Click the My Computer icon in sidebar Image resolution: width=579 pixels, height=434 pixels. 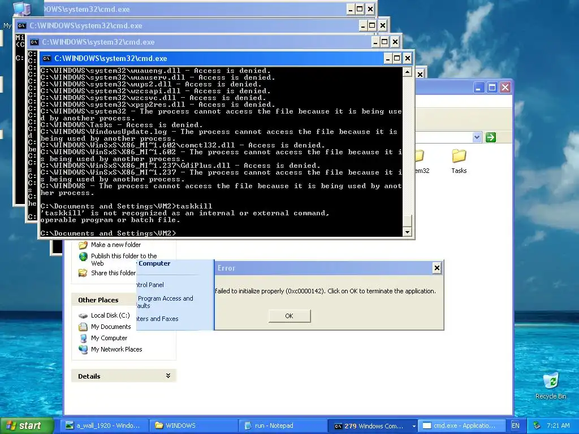click(x=84, y=338)
